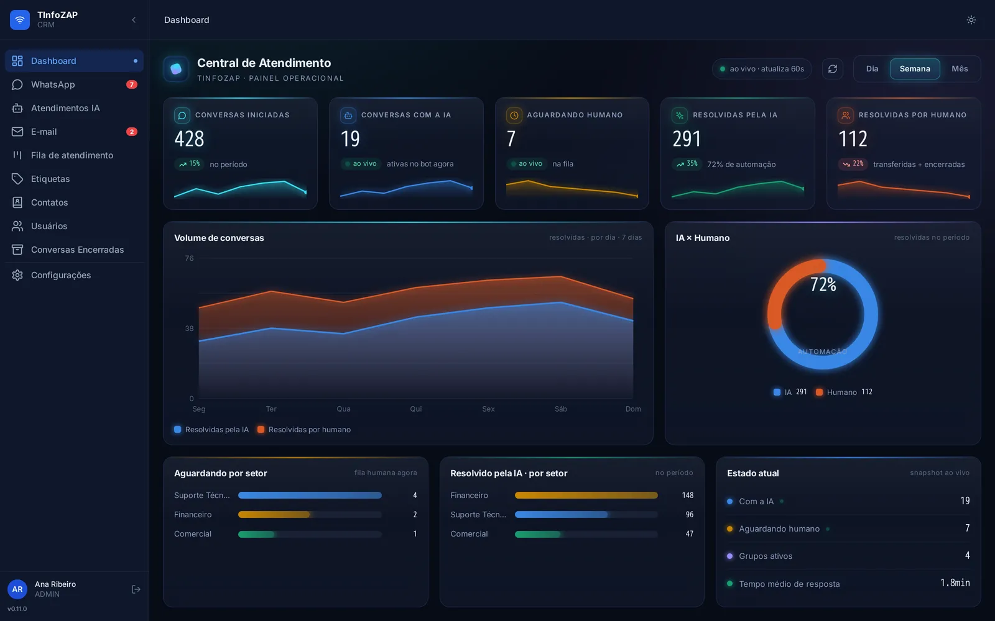995x621 pixels.
Task: Click the 72% donut chart
Action: 823,314
